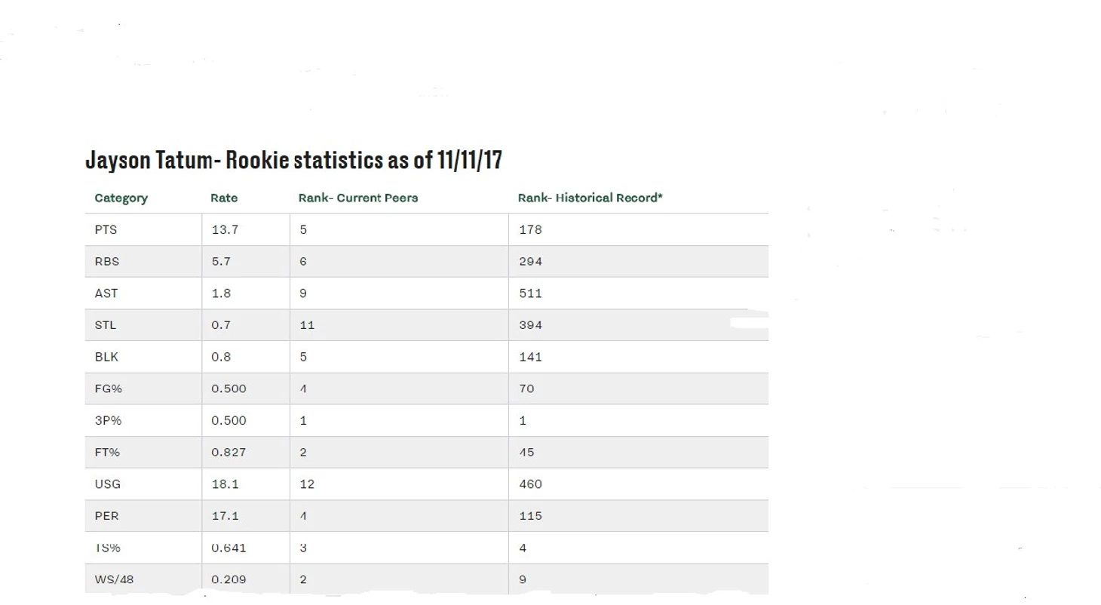Screen dimensions: 1101x605
Task: Select the STL rate value '0.7'
Action: point(221,325)
